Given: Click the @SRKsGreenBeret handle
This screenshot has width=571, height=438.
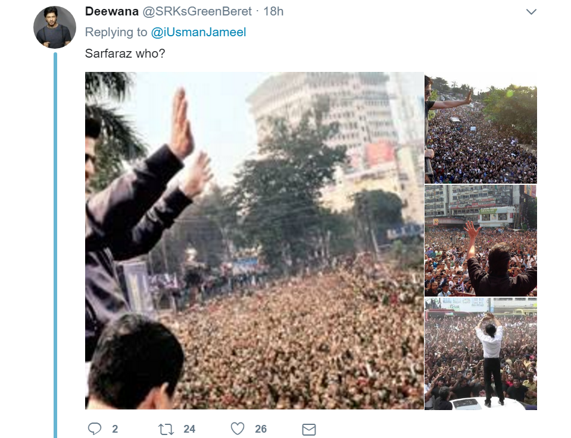Looking at the screenshot, I should coord(197,11).
